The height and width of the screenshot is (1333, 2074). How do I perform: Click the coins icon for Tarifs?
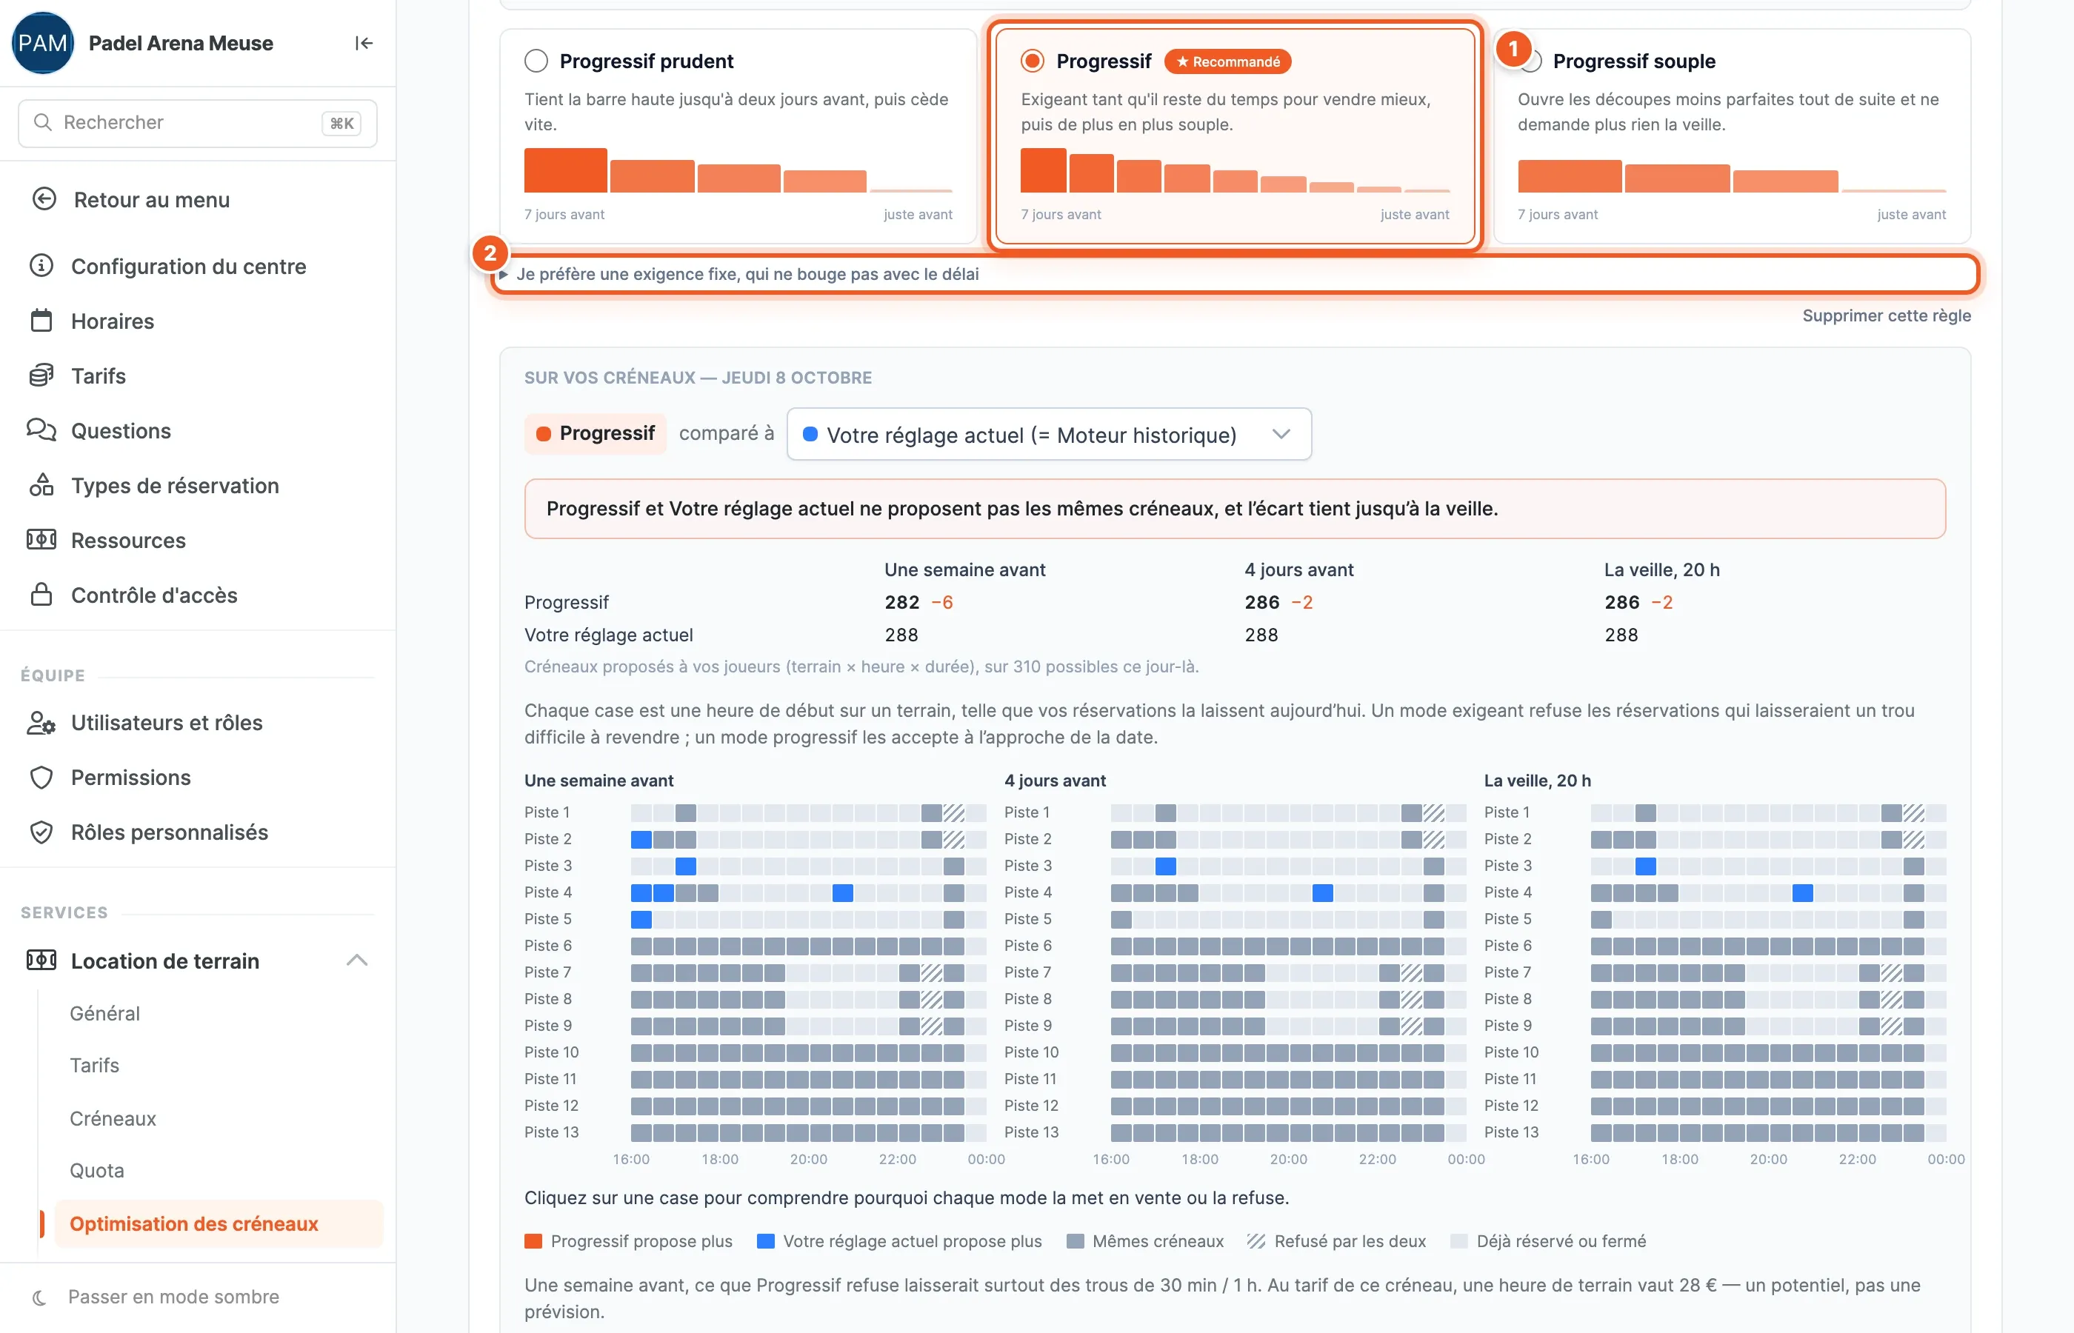(x=41, y=375)
